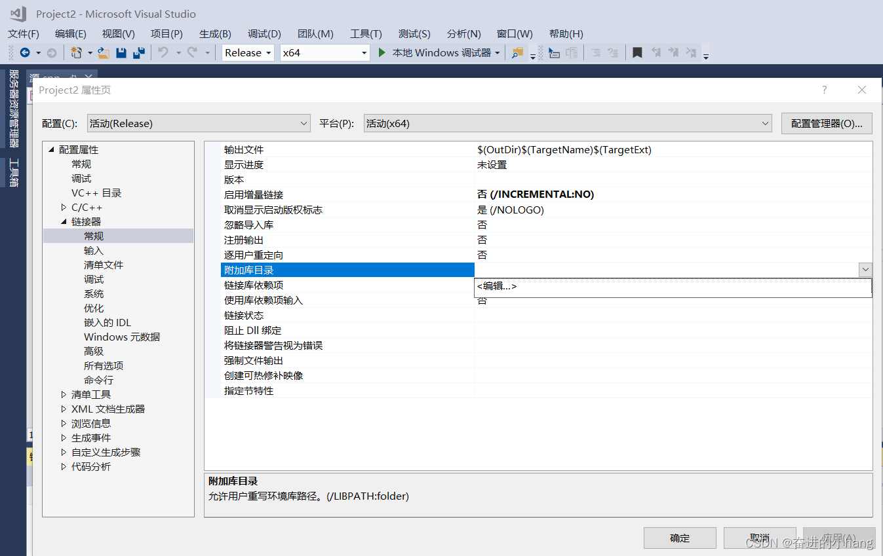Click the Undo arrow icon
Image resolution: width=883 pixels, height=556 pixels.
(163, 53)
